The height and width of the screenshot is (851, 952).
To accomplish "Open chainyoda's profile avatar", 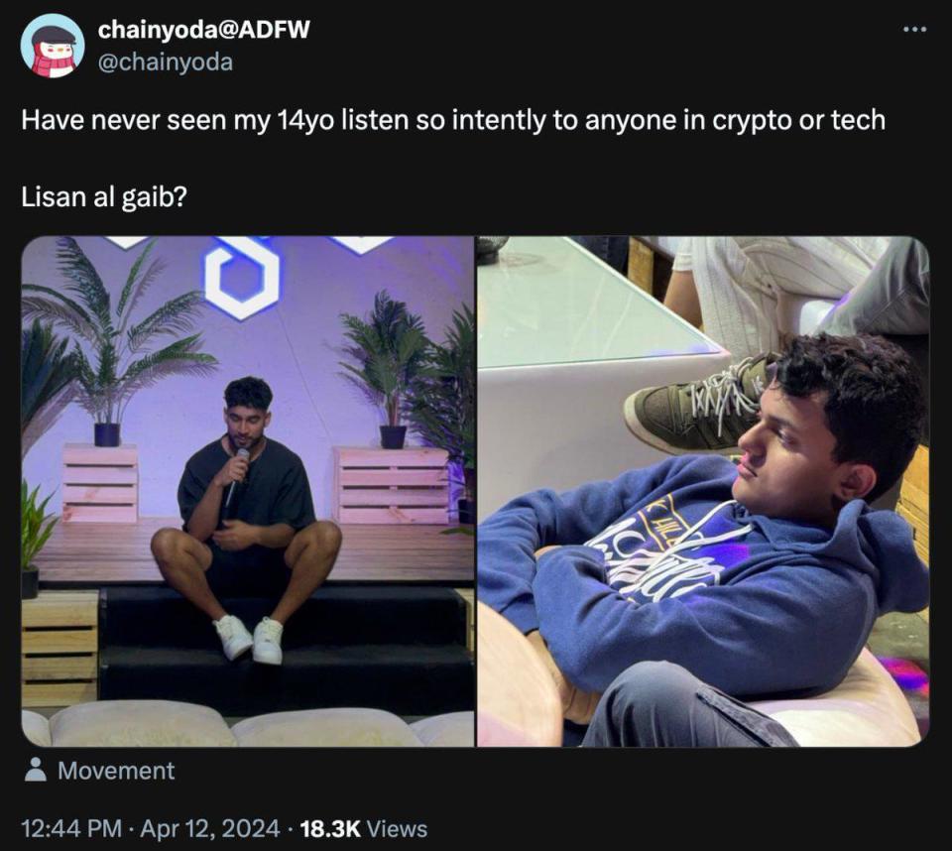I will click(53, 46).
